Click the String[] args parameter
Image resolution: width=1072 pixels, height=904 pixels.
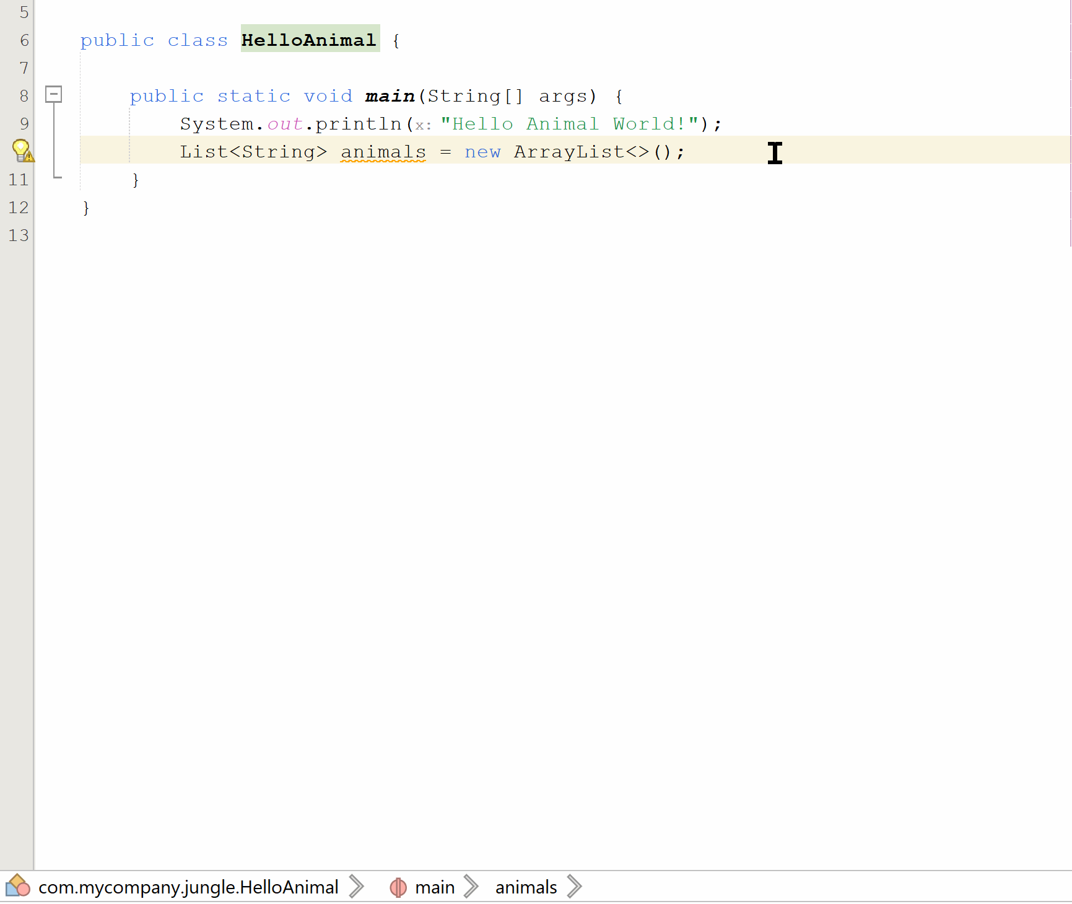(x=507, y=96)
